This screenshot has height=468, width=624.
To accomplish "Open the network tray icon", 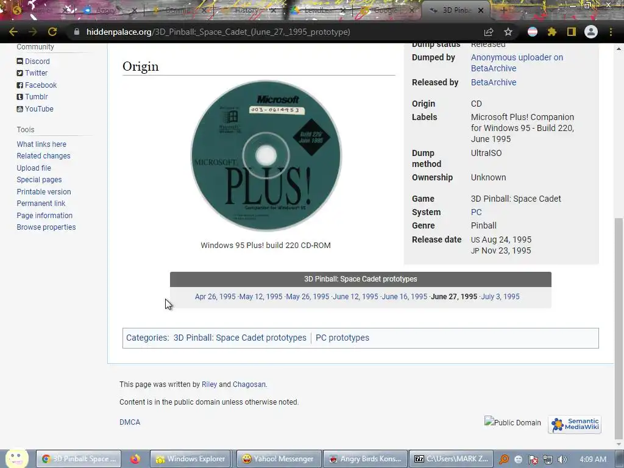I will pyautogui.click(x=548, y=459).
